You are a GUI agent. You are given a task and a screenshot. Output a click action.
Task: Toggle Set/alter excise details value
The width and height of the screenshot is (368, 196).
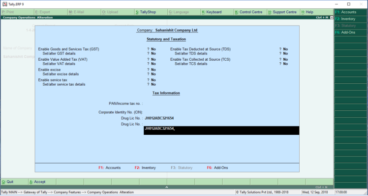click(153, 74)
